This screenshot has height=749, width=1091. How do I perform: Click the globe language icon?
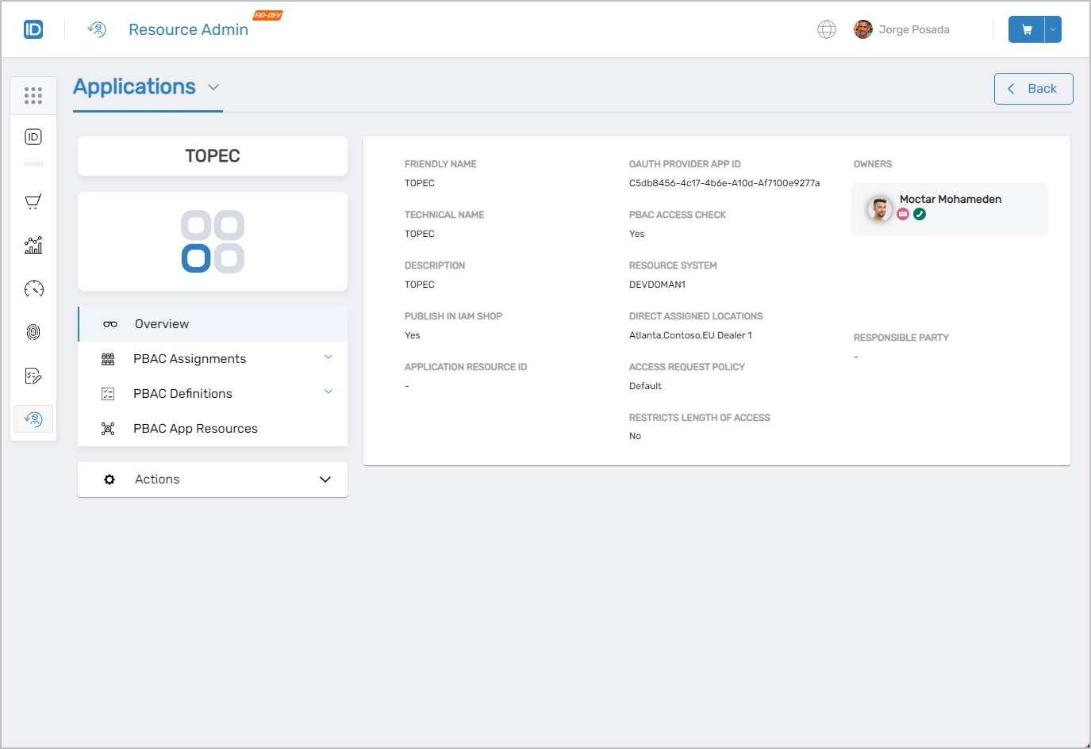(827, 29)
